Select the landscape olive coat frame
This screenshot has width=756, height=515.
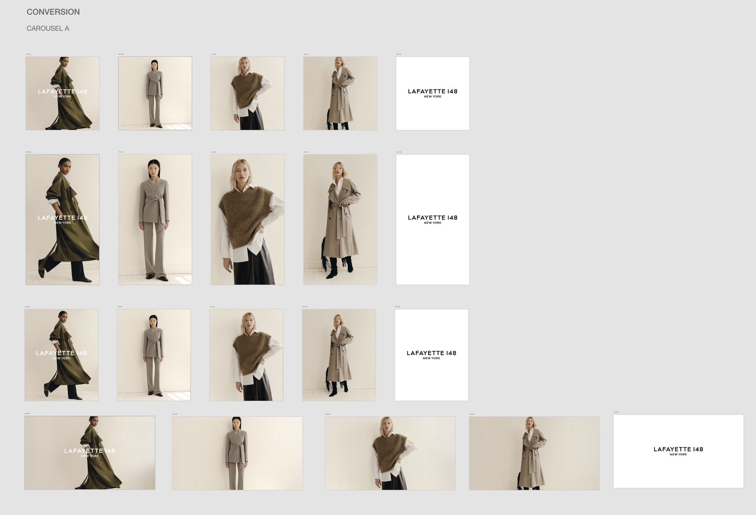90,453
